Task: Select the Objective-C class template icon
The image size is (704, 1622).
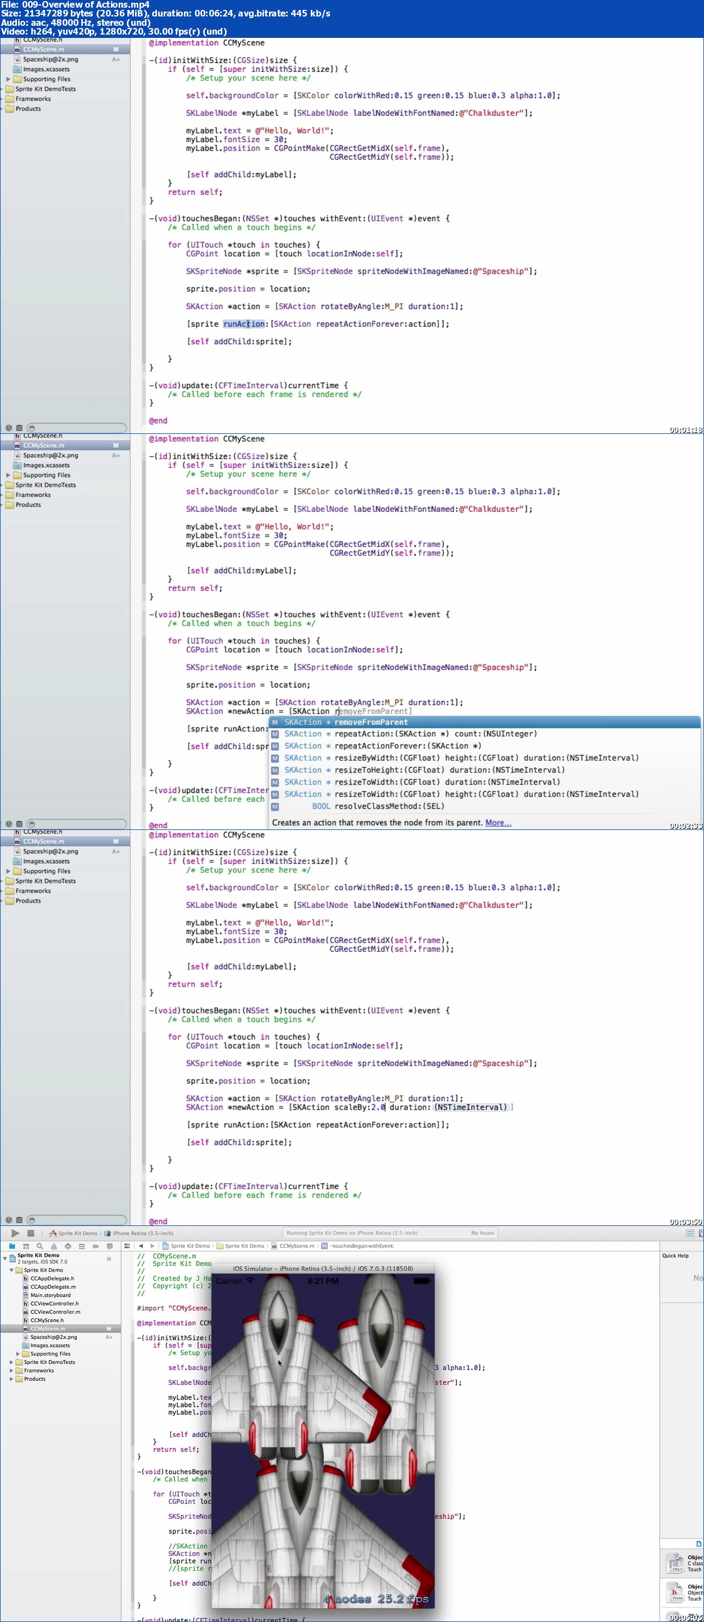Action: pos(675,1563)
